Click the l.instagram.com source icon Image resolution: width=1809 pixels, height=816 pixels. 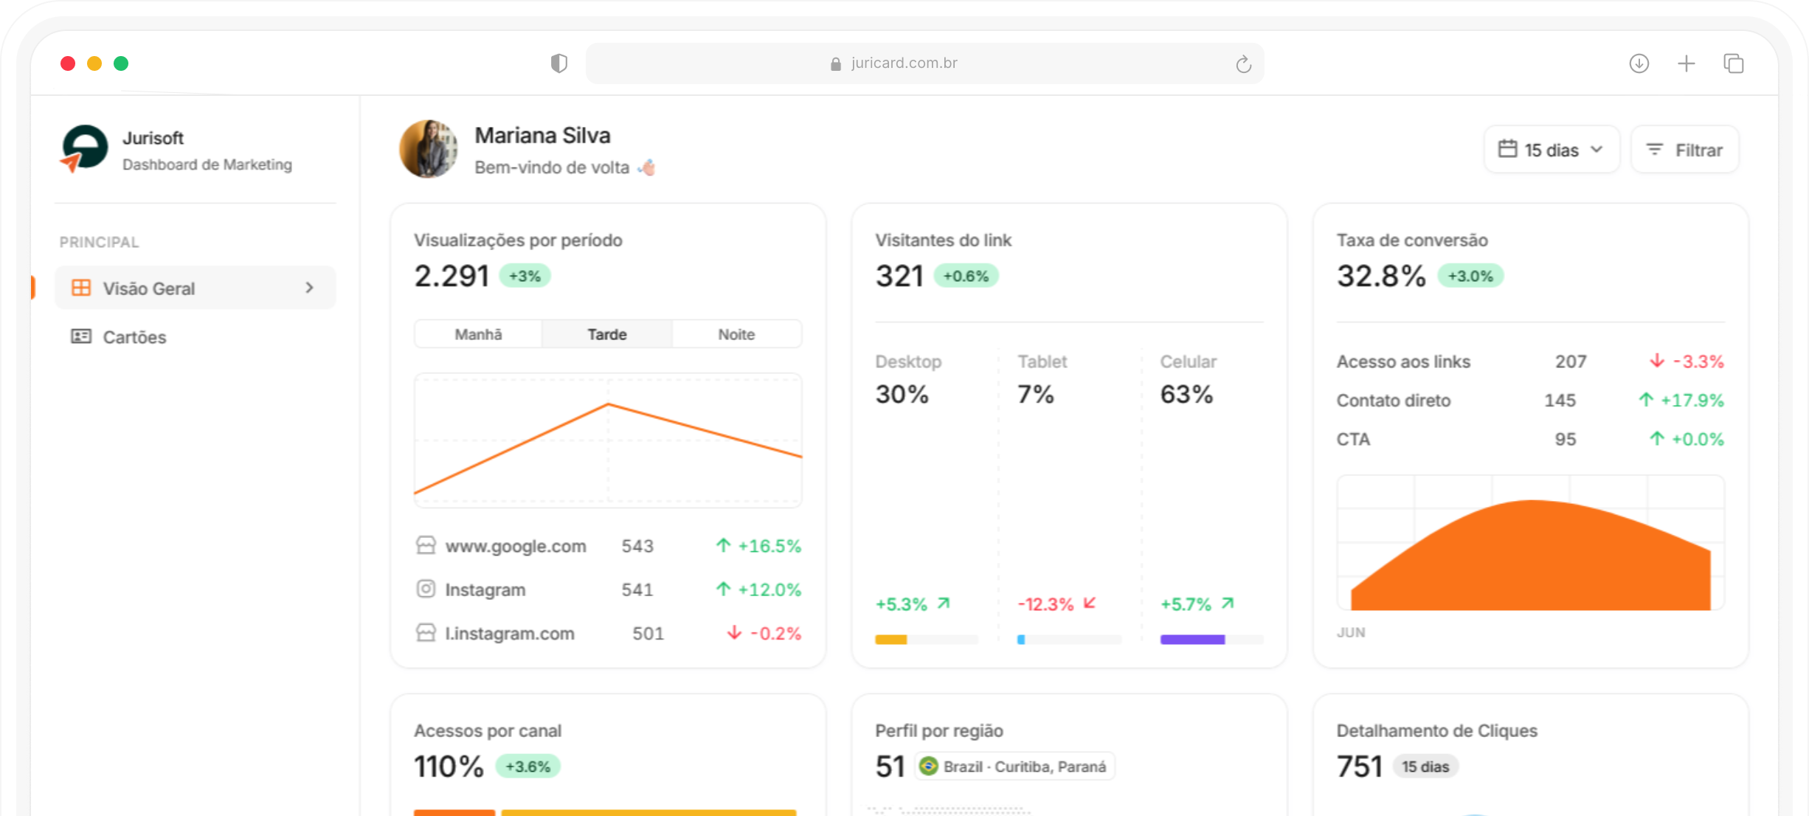pyautogui.click(x=426, y=632)
